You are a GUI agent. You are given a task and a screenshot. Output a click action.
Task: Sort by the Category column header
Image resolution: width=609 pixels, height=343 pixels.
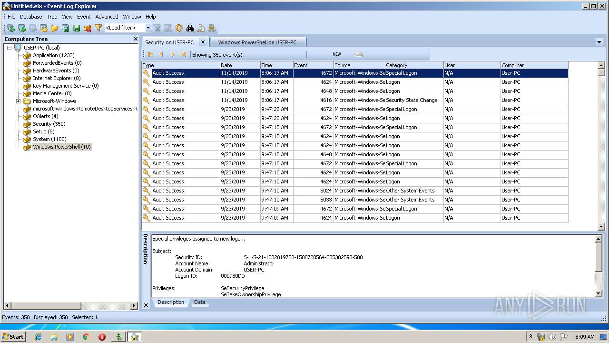coord(414,65)
